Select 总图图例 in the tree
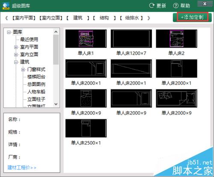The height and width of the screenshot is (177, 214). [x=36, y=84]
